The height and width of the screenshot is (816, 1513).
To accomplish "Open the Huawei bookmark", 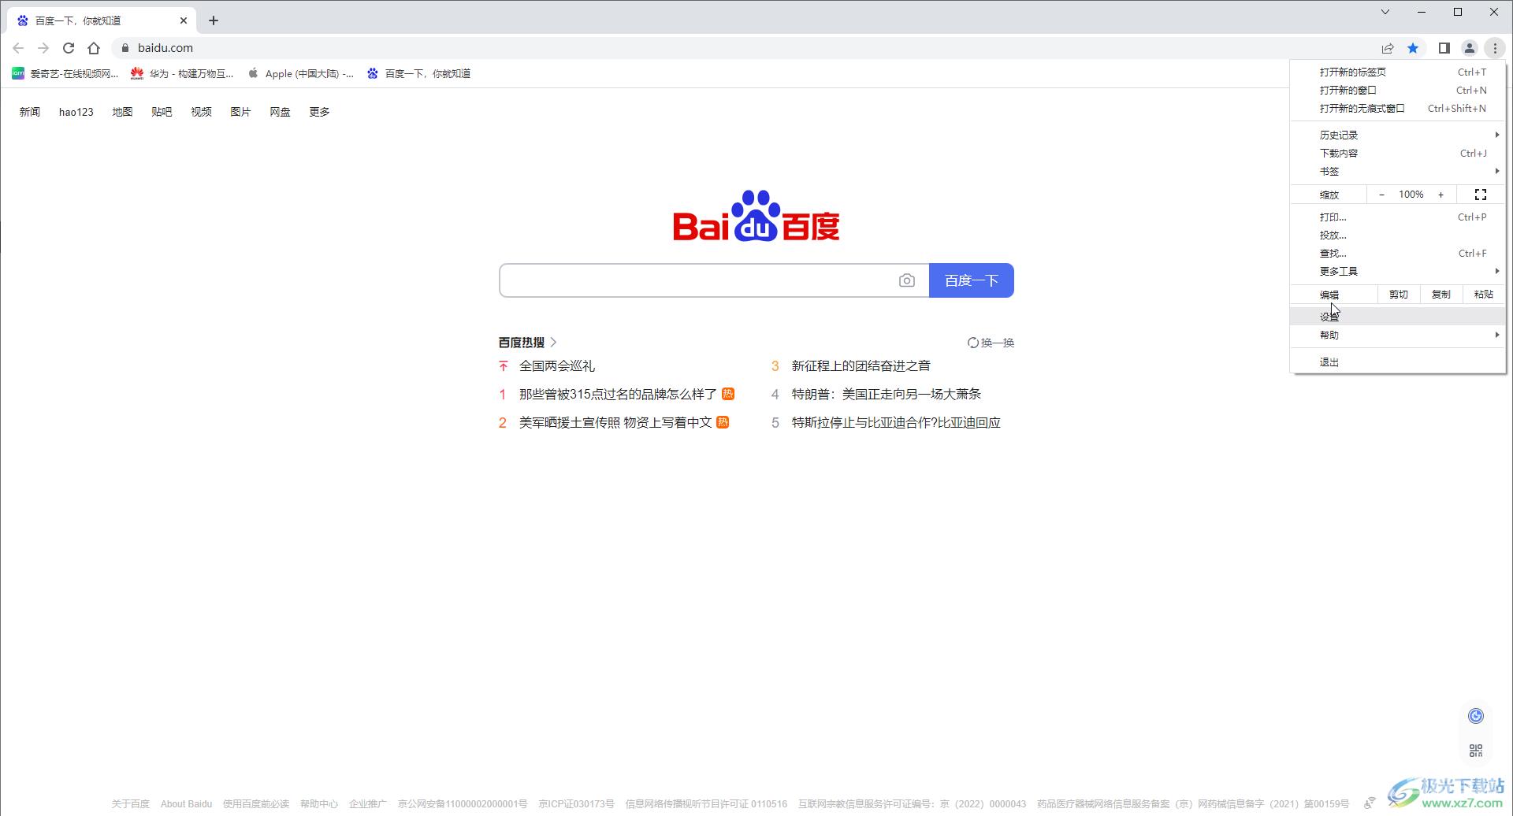I will click(x=182, y=73).
